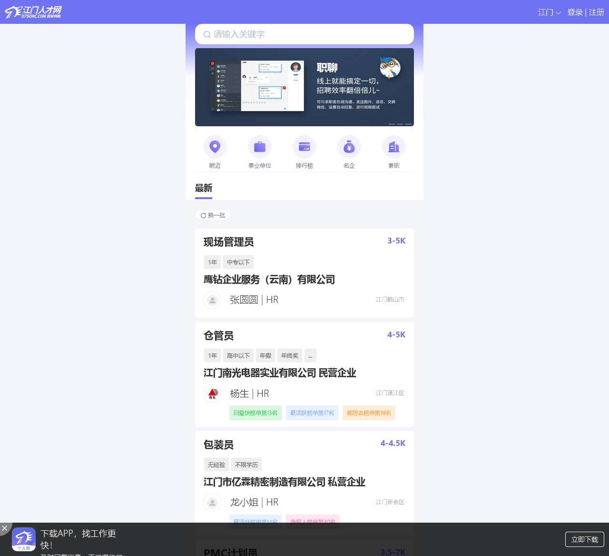The height and width of the screenshot is (556, 609).
Task: Select the first banner carousel dash
Action: [x=392, y=124]
